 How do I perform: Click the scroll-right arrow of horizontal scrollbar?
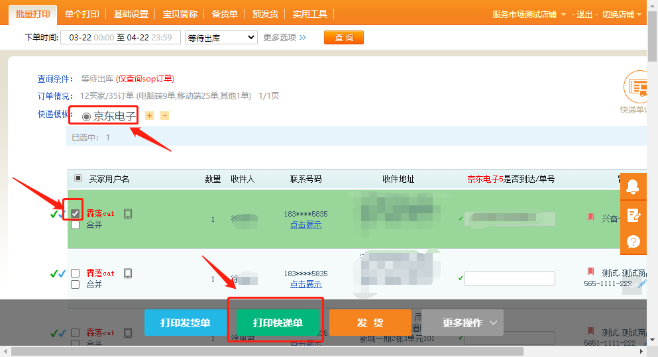641,352
